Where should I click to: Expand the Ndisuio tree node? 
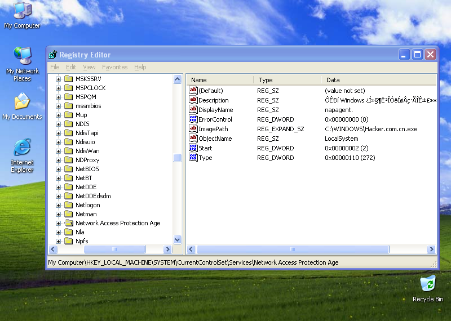(59, 142)
